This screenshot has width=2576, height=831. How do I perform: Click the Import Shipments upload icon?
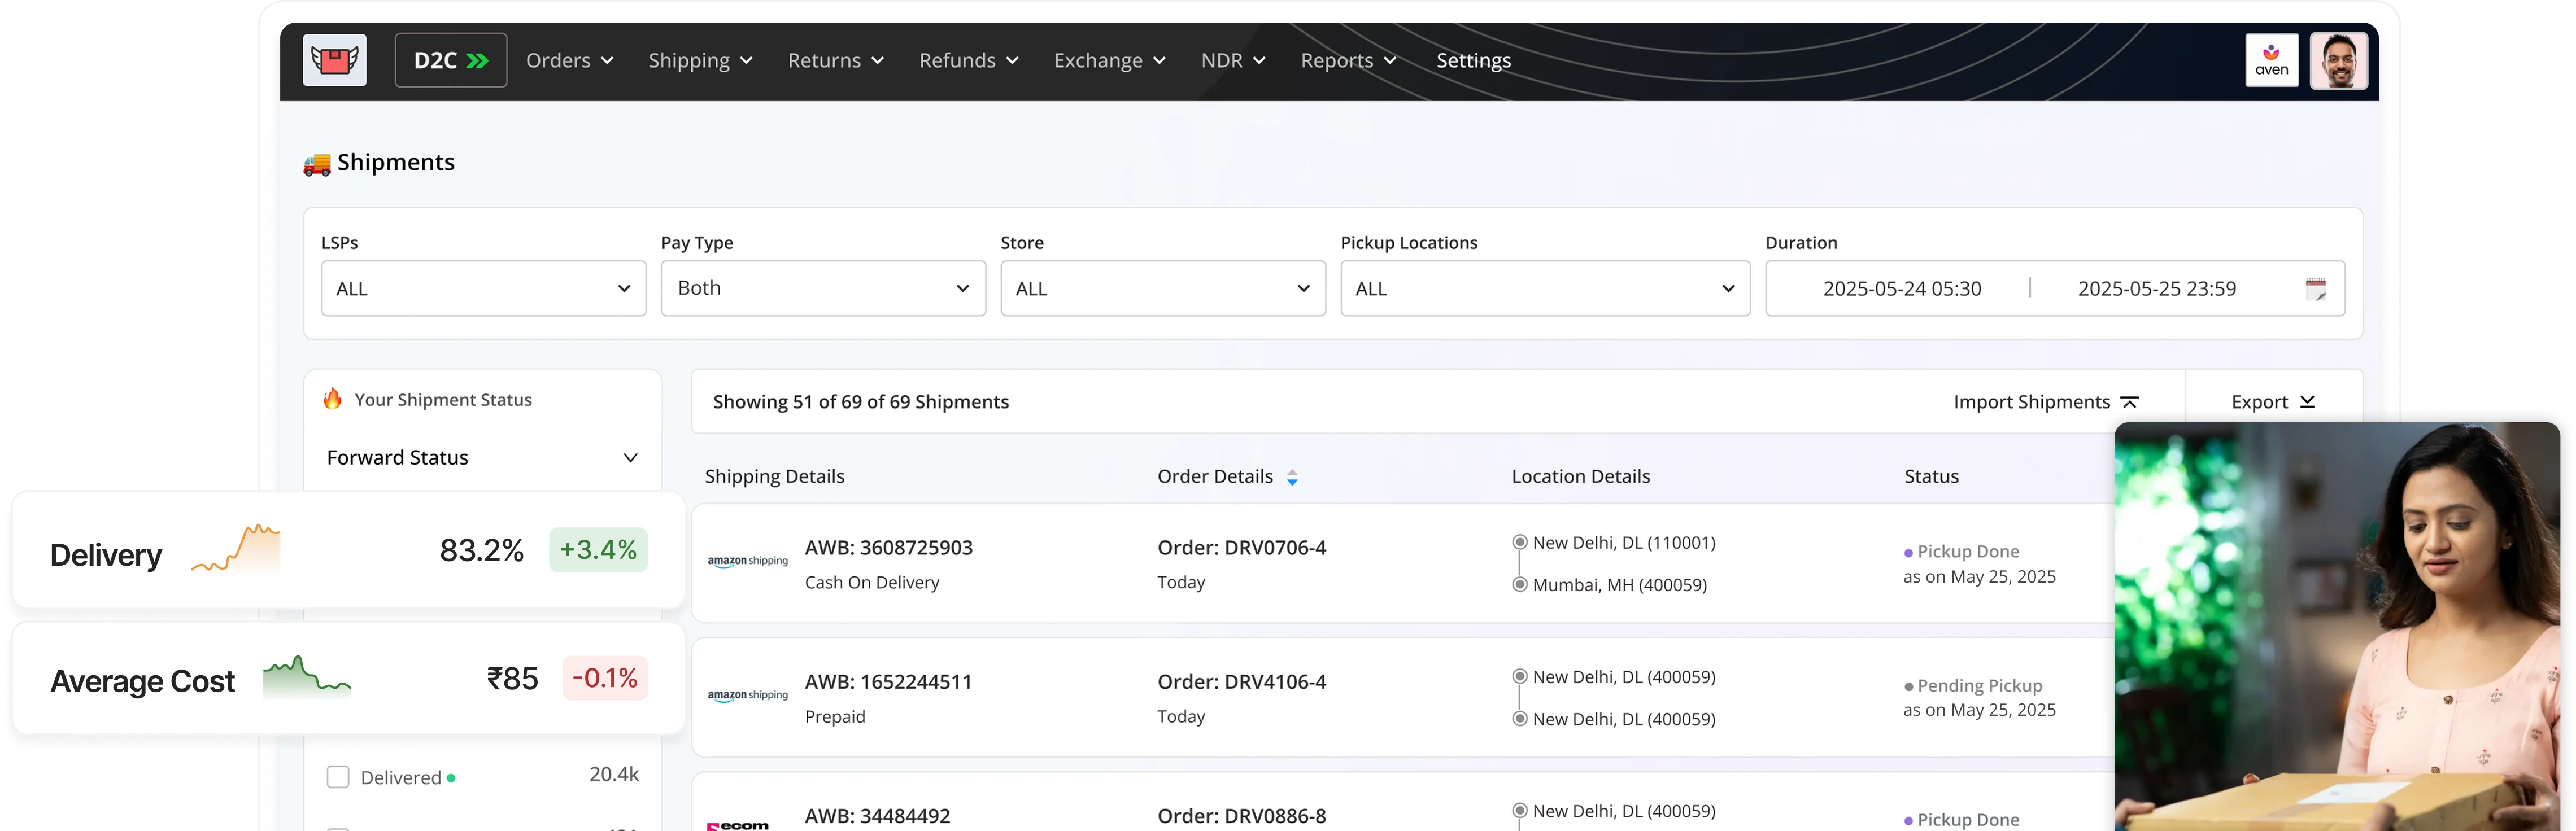click(2130, 402)
